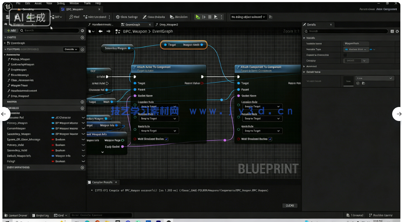Toggle the Expose to Cinematics checkbox
Screen dimensions: 402x222
pyautogui.click(x=345, y=55)
